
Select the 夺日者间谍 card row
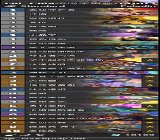click(x=80, y=56)
